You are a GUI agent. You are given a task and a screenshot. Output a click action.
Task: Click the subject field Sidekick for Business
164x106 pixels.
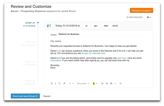click(x=69, y=34)
